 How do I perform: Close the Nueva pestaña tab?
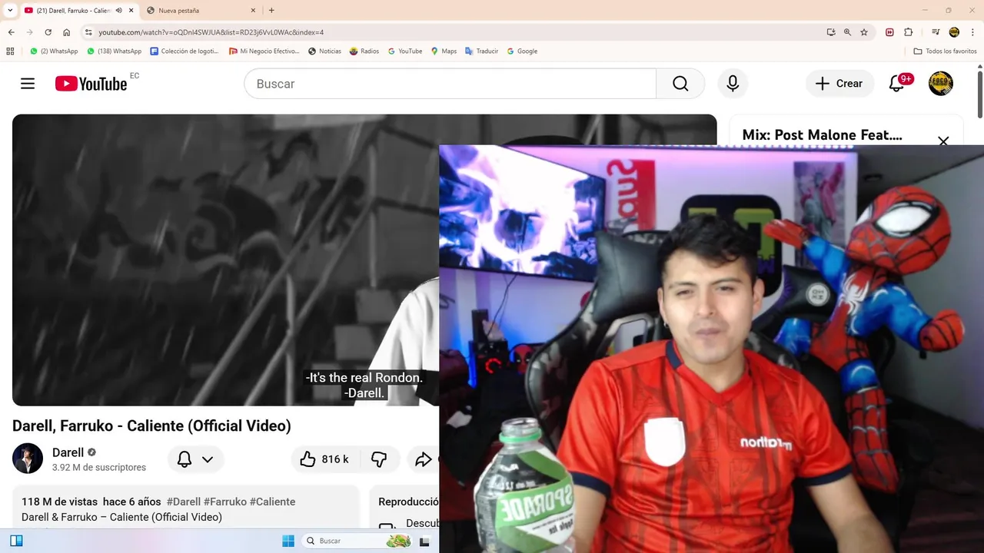253,11
